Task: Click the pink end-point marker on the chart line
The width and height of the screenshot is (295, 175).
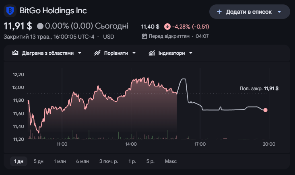Action: coord(265,110)
